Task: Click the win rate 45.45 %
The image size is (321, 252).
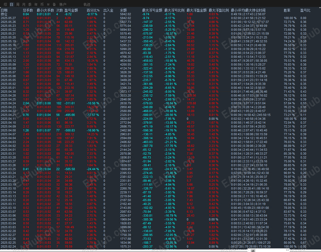Action: (x=289, y=169)
